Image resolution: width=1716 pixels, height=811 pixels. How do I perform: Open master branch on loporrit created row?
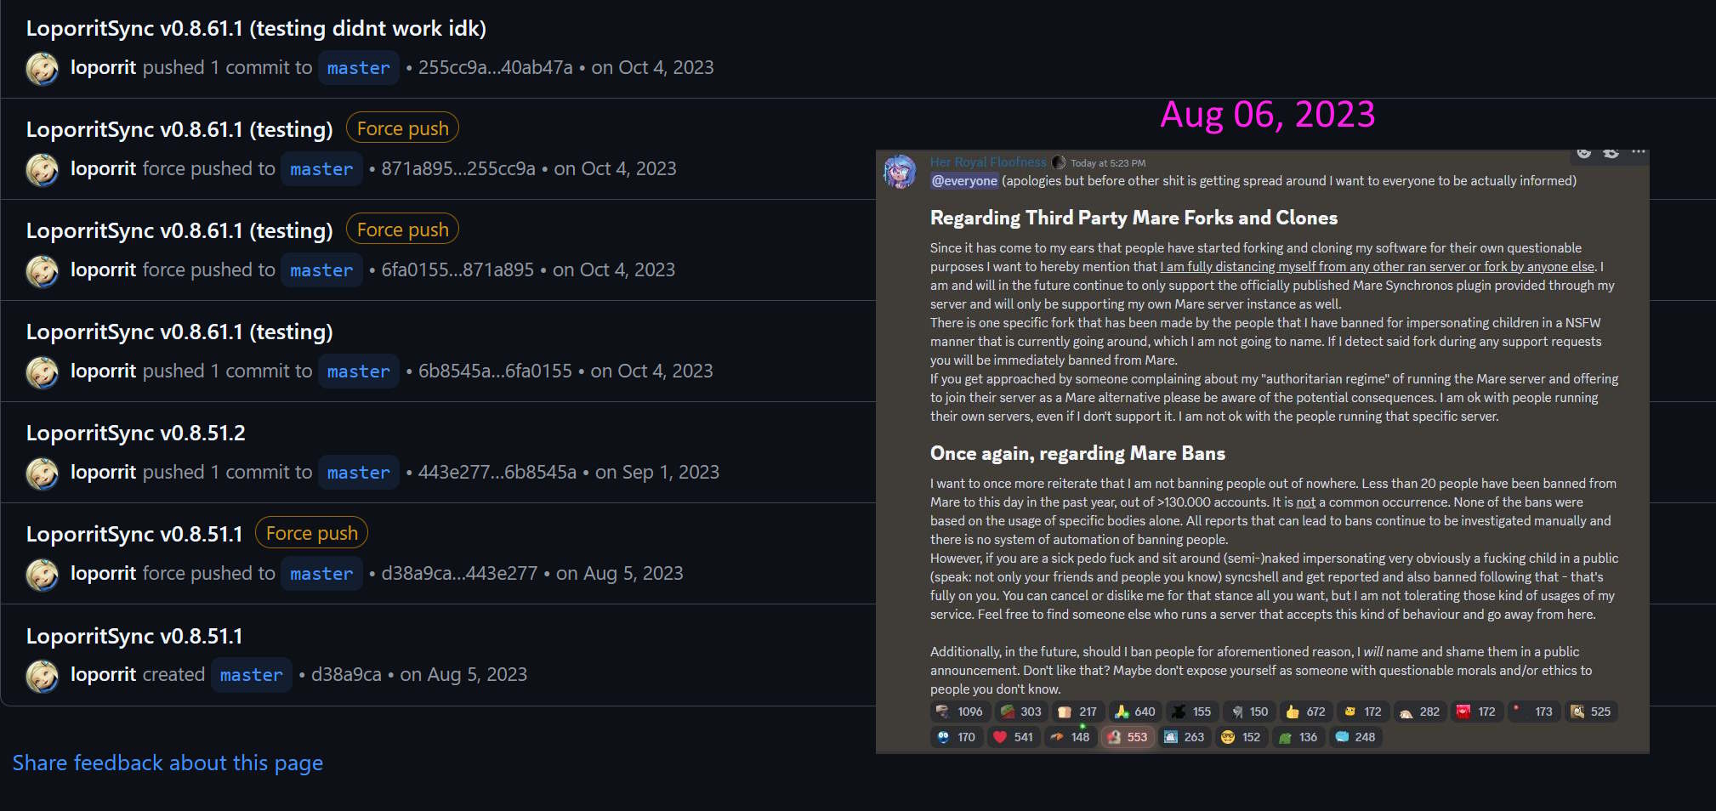pos(251,675)
